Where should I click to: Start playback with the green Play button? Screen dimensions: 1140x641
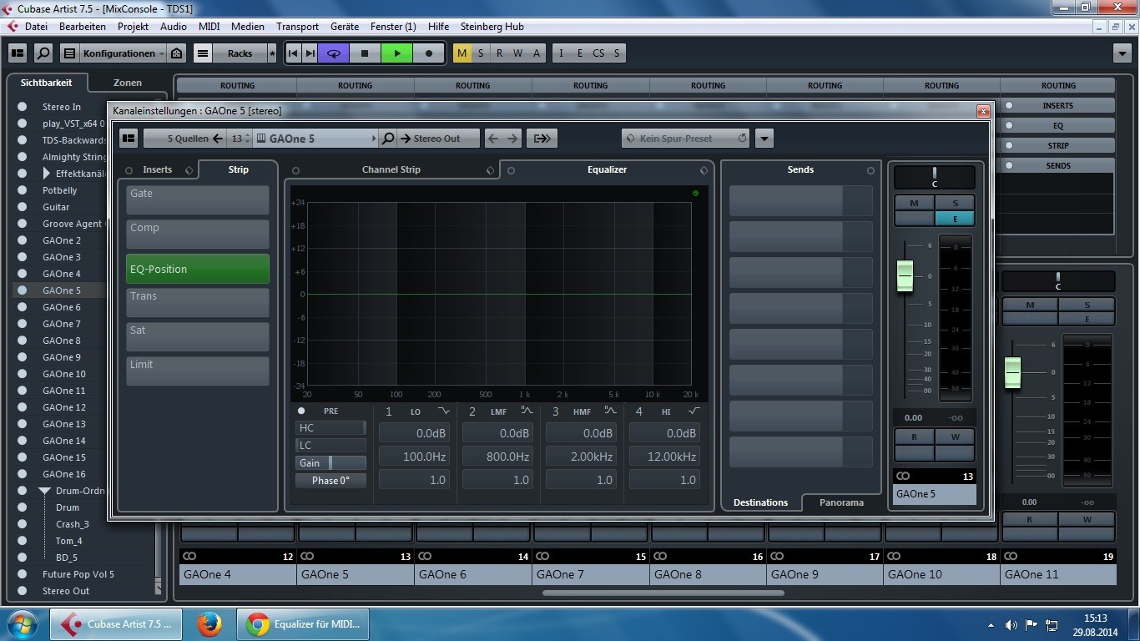[x=397, y=53]
